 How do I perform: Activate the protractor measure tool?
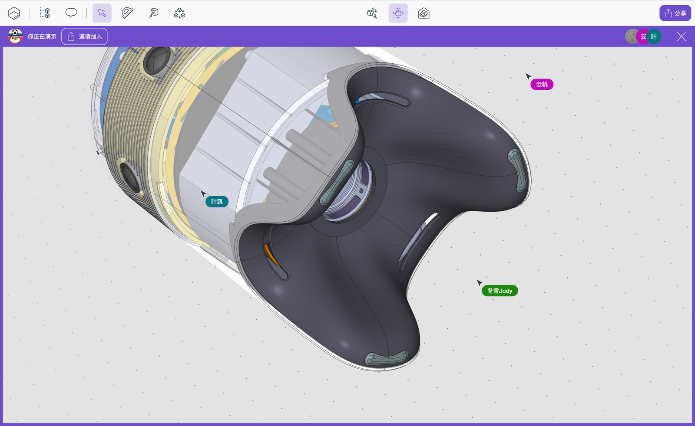point(127,13)
